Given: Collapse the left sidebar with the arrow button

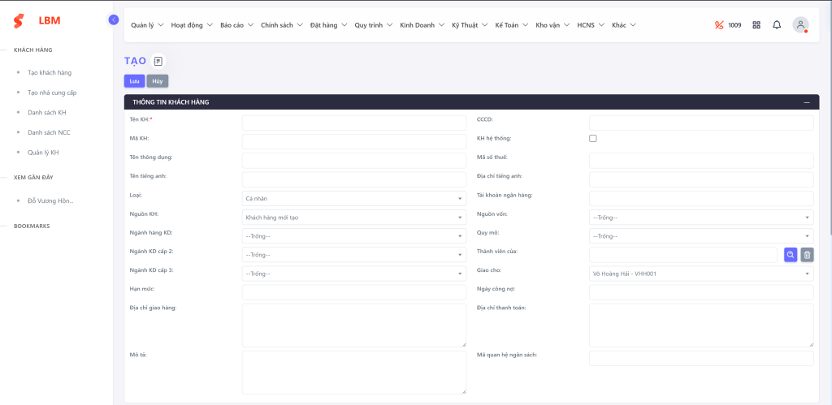Looking at the screenshot, I should tap(114, 19).
